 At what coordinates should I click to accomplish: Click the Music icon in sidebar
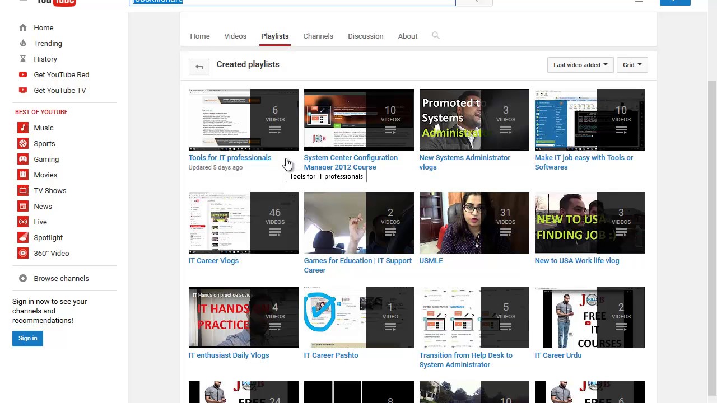(22, 128)
